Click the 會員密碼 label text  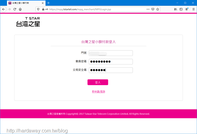(x=81, y=61)
